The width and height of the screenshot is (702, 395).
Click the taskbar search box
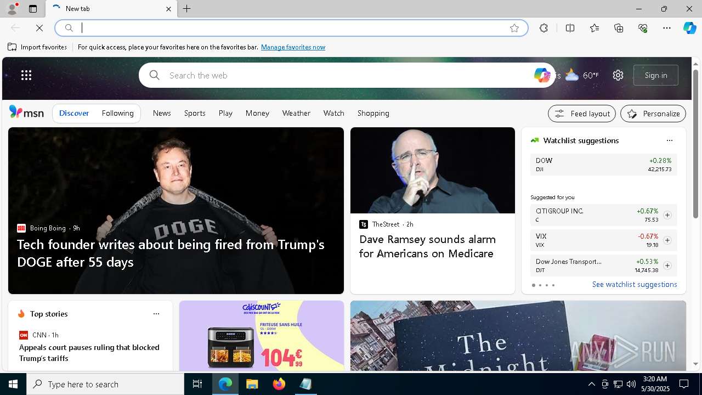pyautogui.click(x=105, y=384)
